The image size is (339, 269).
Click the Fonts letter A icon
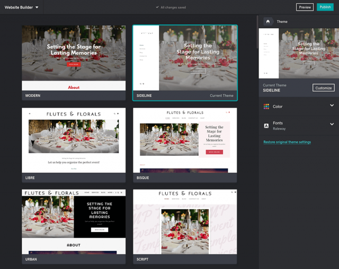[x=266, y=125]
